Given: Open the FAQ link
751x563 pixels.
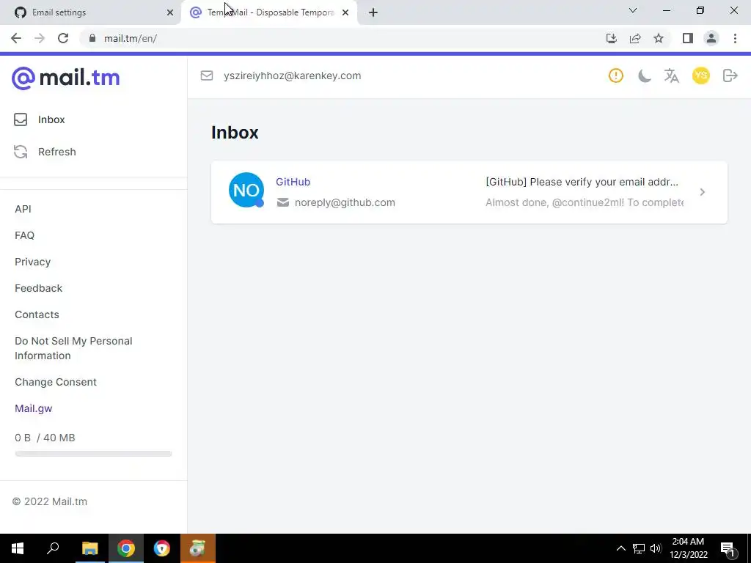Looking at the screenshot, I should click(24, 235).
